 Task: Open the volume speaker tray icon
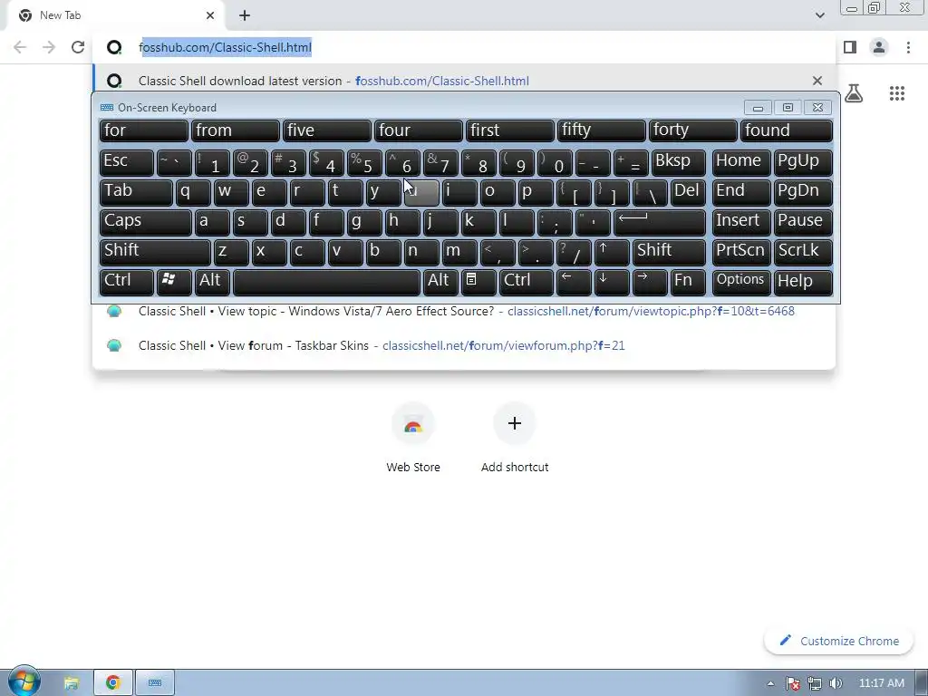[836, 683]
